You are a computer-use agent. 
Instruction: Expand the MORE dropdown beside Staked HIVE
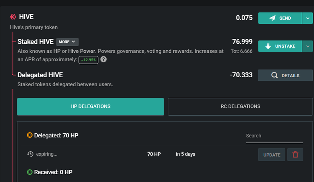(67, 42)
